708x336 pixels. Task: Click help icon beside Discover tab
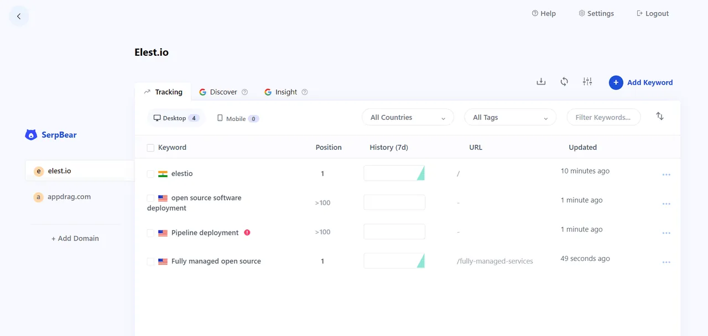tap(245, 92)
